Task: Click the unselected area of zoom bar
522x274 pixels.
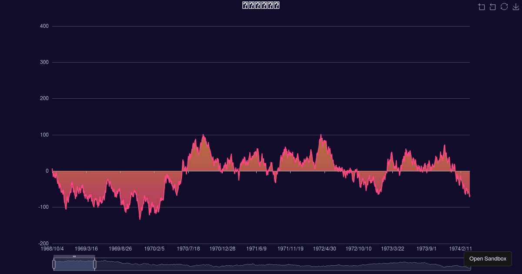Action: 283,264
